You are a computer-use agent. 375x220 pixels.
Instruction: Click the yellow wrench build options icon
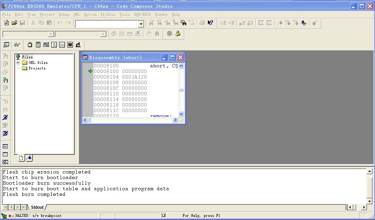pos(178,34)
